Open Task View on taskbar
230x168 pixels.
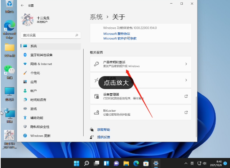pyautogui.click(x=96, y=163)
